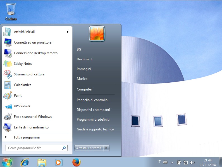
Task: Click the network tray icon
Action: (x=185, y=163)
